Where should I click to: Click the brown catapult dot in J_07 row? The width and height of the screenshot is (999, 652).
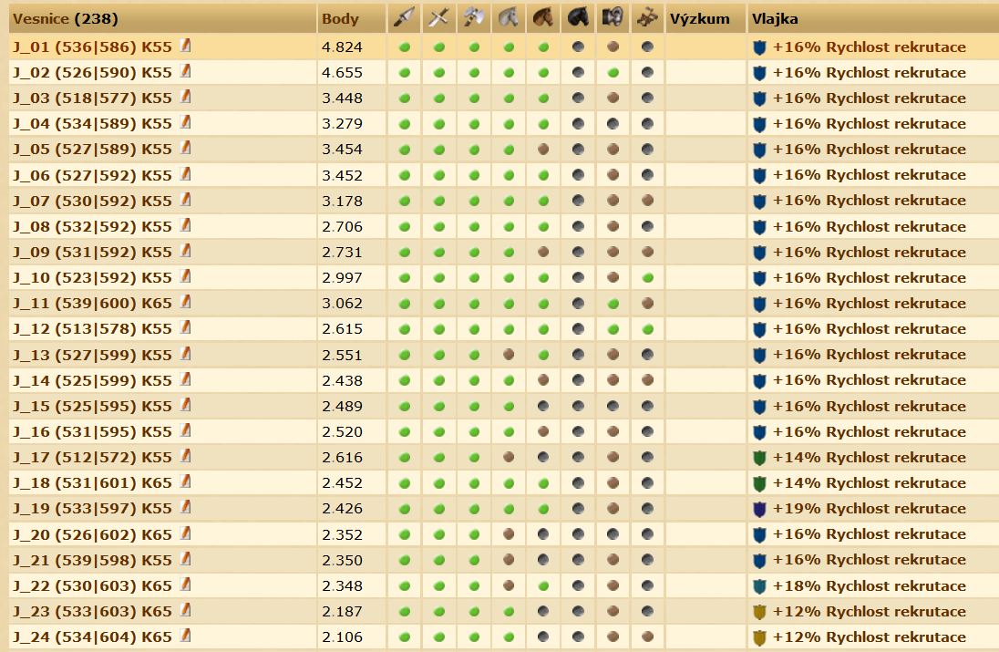tap(648, 201)
